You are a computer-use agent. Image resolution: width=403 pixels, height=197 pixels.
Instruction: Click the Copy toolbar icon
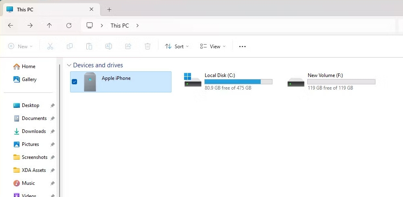click(70, 46)
